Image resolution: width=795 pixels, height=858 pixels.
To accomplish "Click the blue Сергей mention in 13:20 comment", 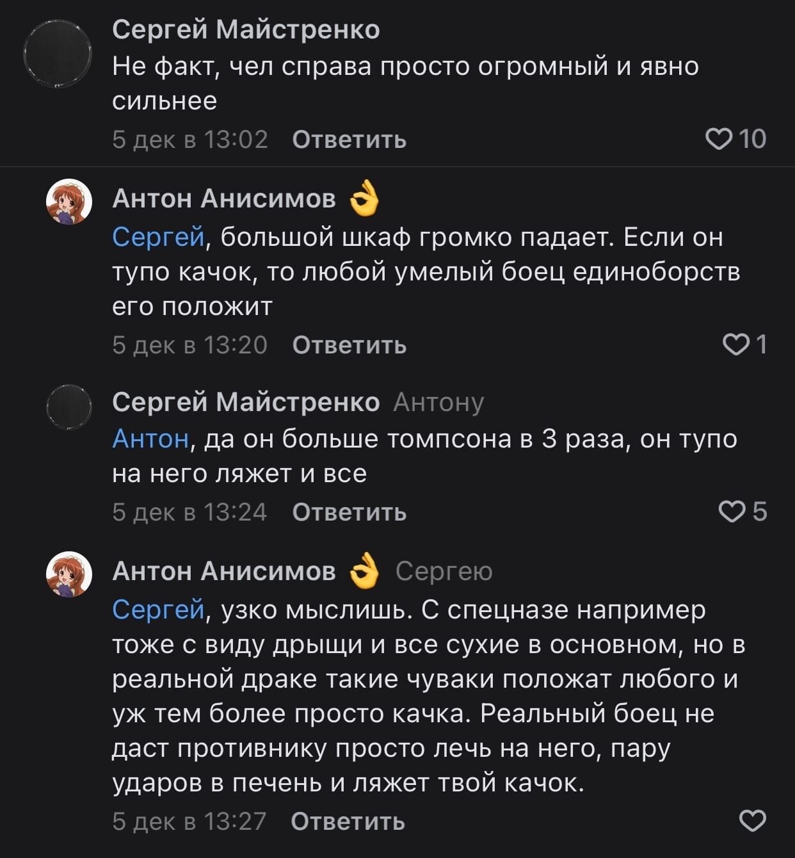I will point(158,237).
